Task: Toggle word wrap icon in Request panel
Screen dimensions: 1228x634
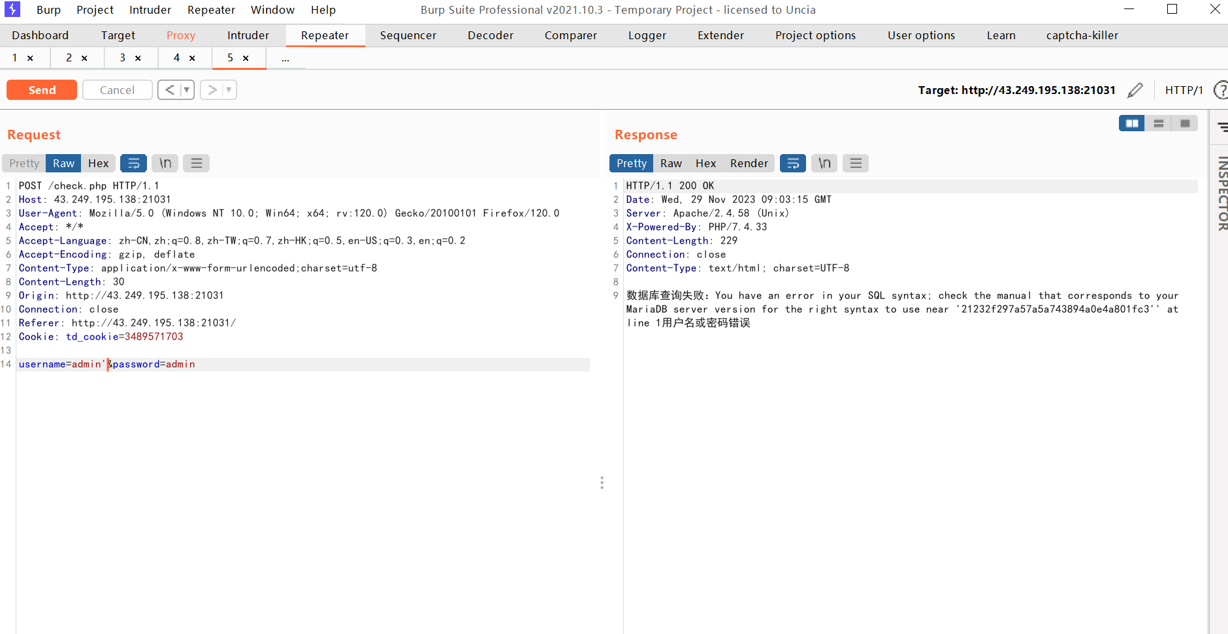Action: click(x=133, y=163)
